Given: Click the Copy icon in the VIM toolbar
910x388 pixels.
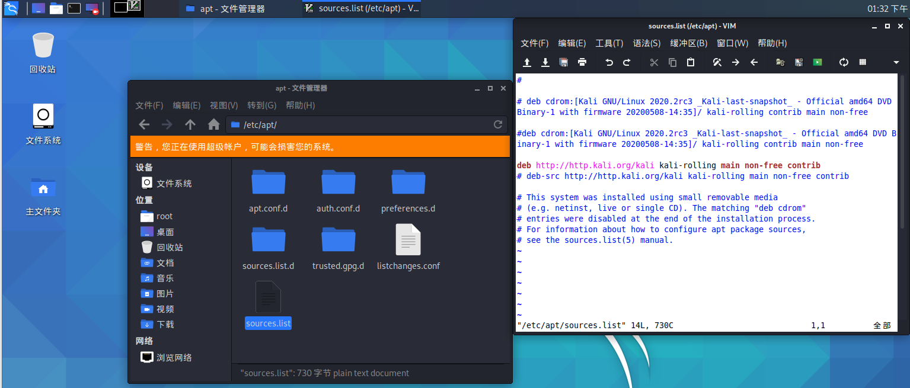Looking at the screenshot, I should point(672,62).
